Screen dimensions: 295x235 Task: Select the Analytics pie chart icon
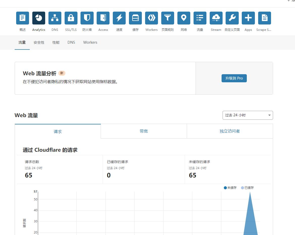coord(39,18)
